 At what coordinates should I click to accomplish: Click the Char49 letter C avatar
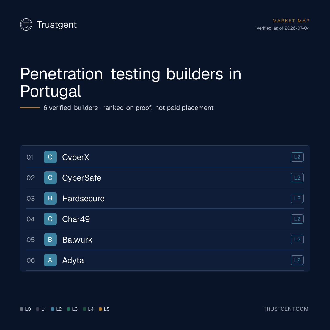(50, 219)
